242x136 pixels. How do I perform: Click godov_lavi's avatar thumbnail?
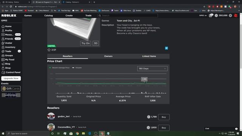pyautogui.click(x=51, y=116)
